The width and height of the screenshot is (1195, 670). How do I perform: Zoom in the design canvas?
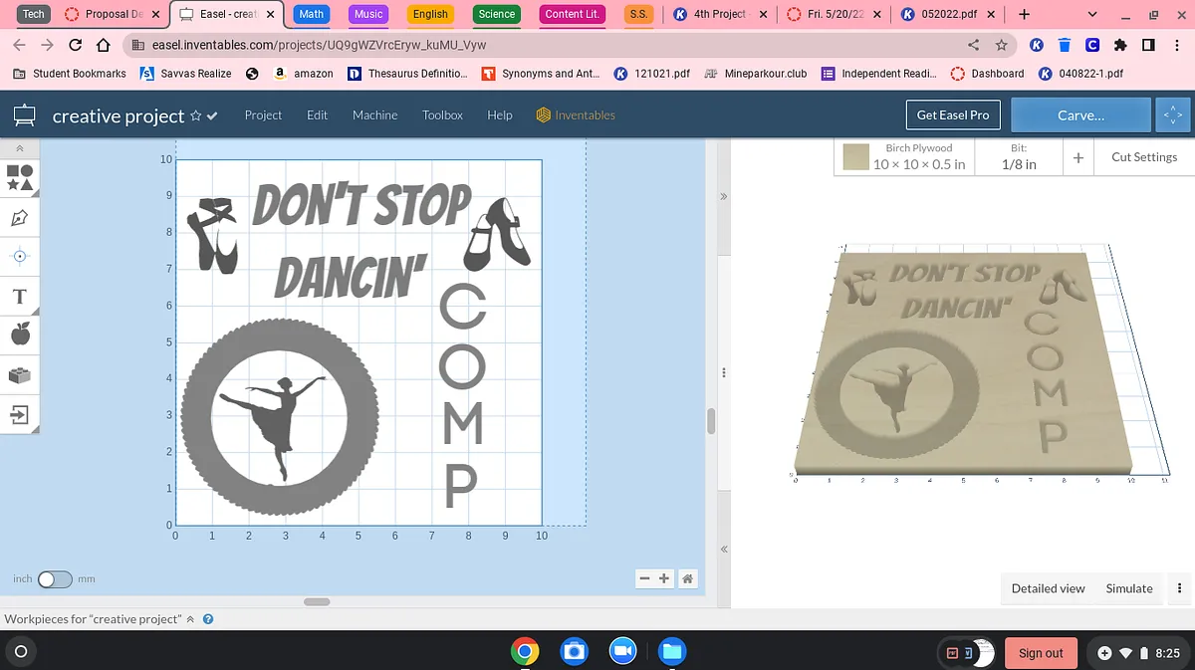(664, 578)
